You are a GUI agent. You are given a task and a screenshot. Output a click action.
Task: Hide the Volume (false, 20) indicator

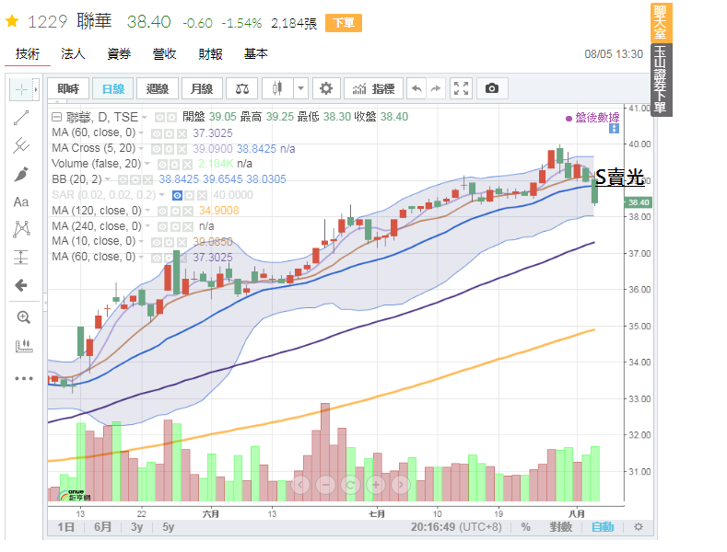162,165
